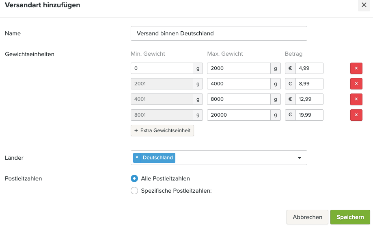The height and width of the screenshot is (226, 373).
Task: Remove Deutschland tag from Länder field
Action: click(137, 157)
